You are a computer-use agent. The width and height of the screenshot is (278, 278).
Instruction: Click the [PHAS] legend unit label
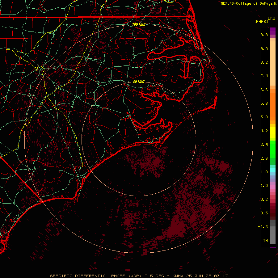pos(261,22)
